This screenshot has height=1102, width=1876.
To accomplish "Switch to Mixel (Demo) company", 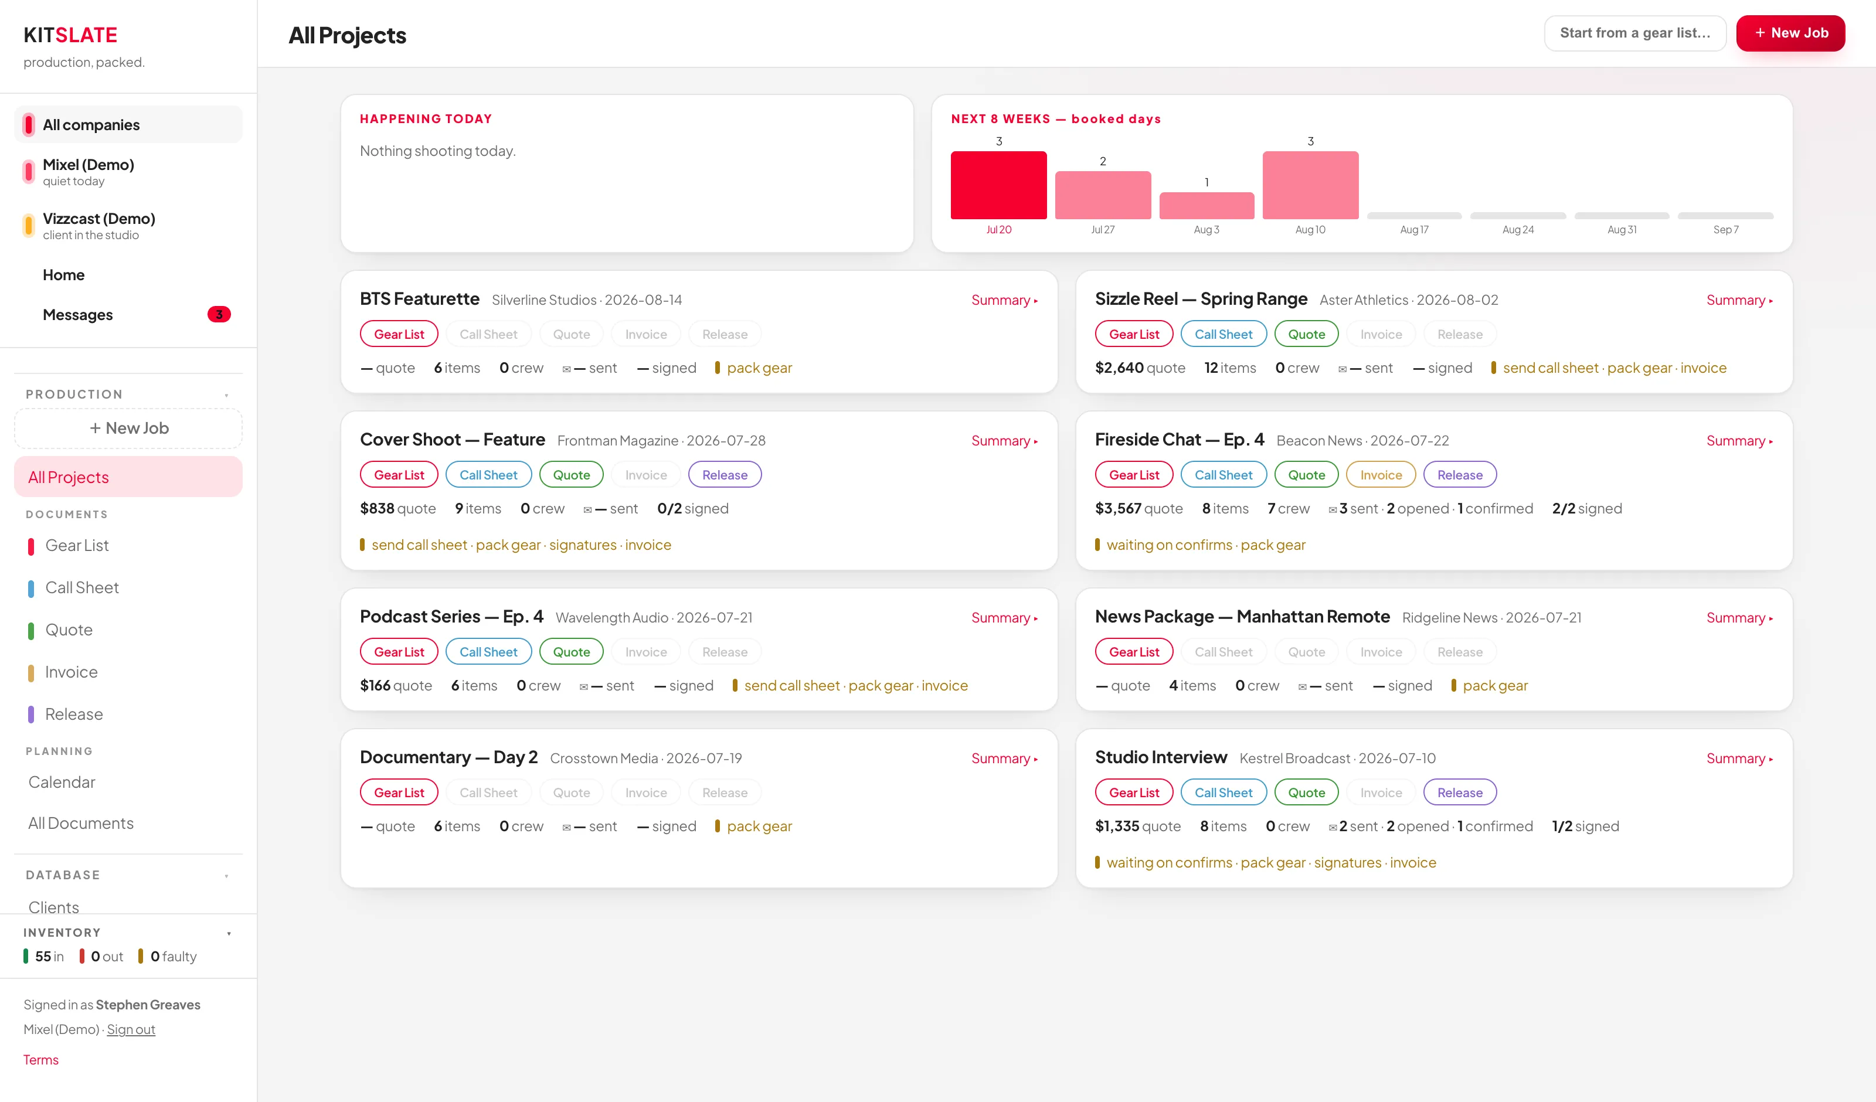I will point(128,171).
